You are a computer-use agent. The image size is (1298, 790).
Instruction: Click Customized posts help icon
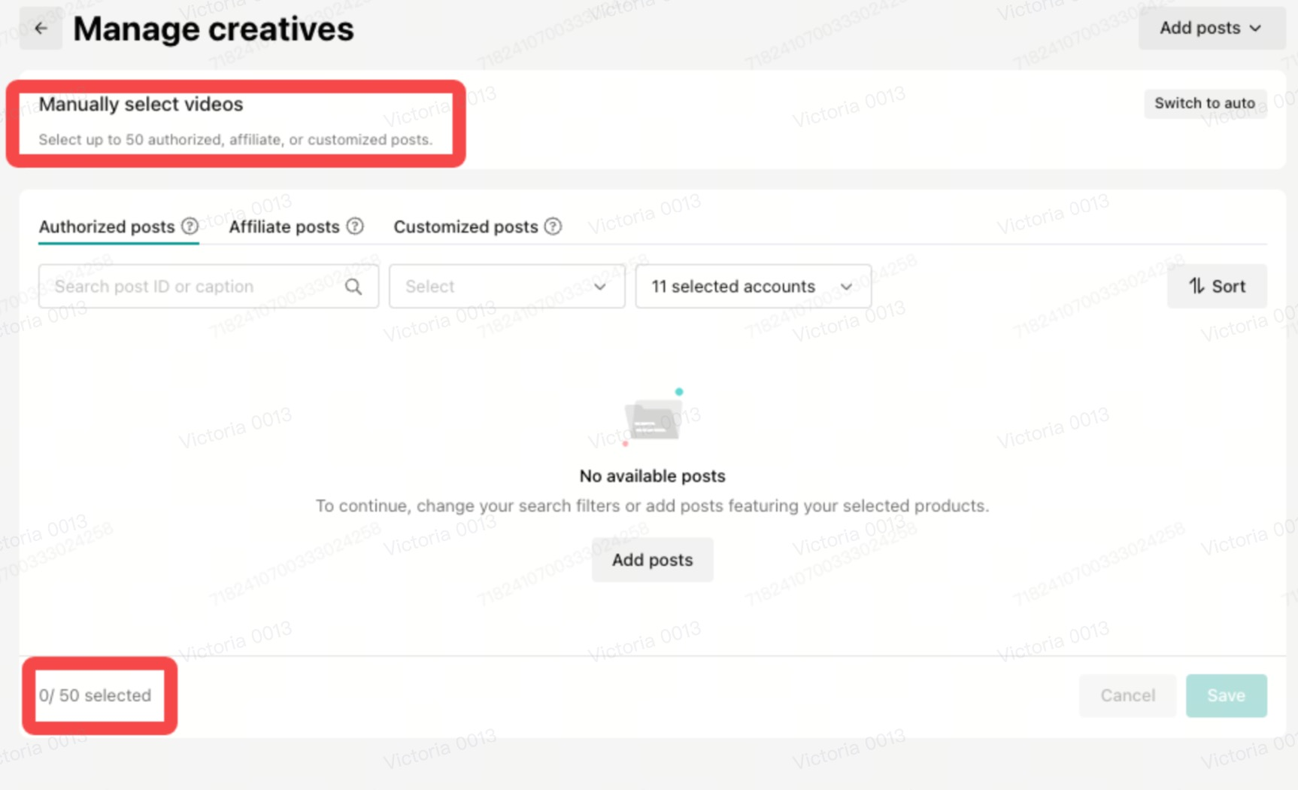click(553, 226)
